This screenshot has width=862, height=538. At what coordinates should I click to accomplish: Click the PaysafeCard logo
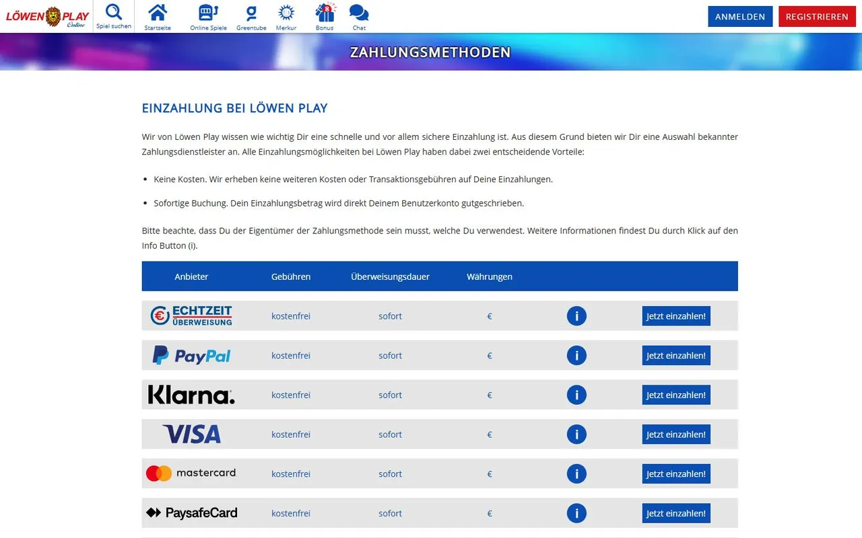coord(191,513)
